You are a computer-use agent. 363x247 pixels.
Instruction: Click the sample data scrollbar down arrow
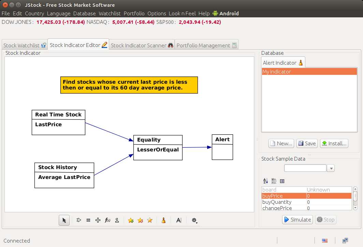pos(355,208)
